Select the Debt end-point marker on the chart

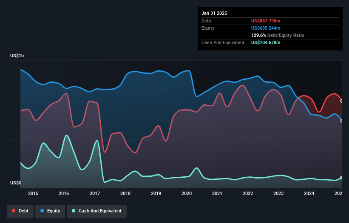click(x=342, y=101)
